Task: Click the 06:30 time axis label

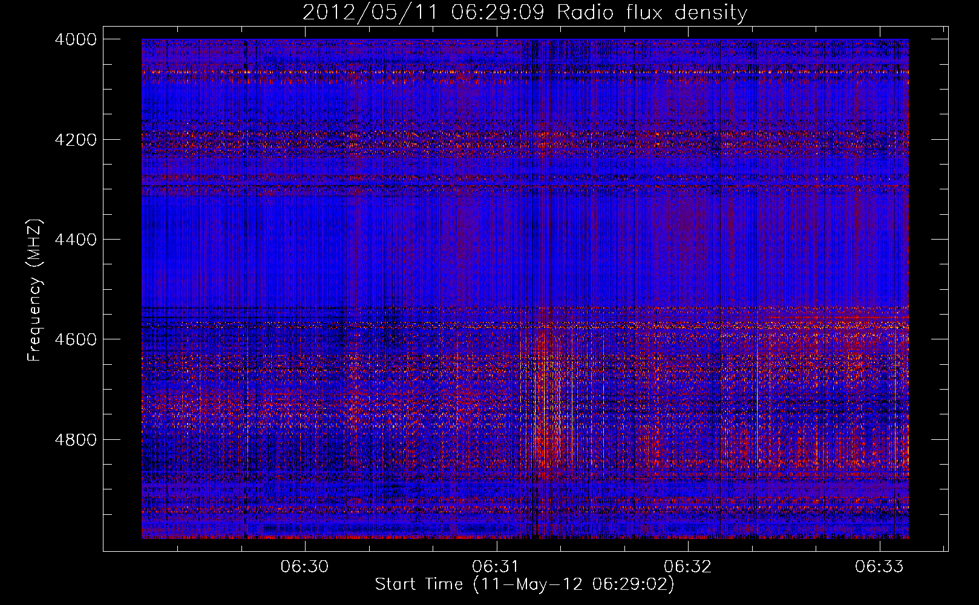Action: point(304,566)
